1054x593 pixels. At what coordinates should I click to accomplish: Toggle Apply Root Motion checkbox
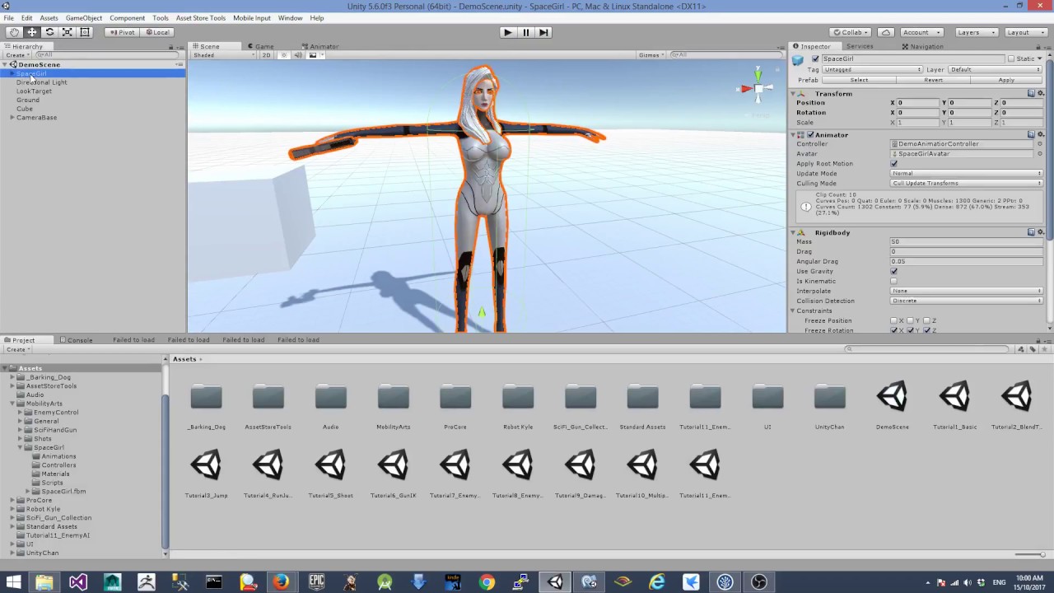894,164
